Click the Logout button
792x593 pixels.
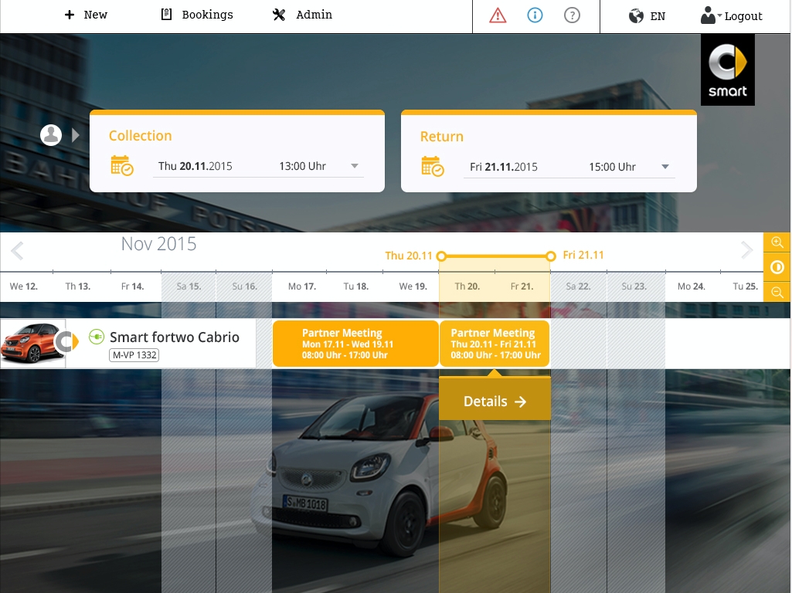coord(743,16)
